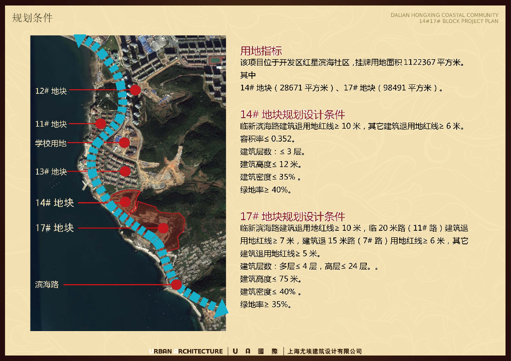The height and width of the screenshot is (361, 511).
Task: Click the 14# setback line with ≥ 10 米
Action: tap(352, 126)
